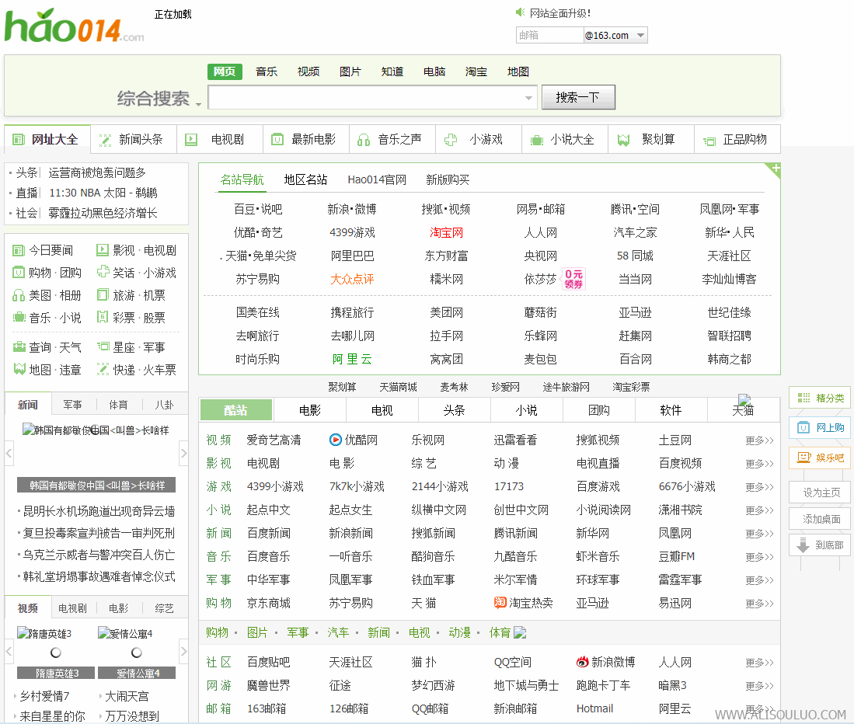Open the 百度贴吧 link
This screenshot has width=854, height=724.
point(269,662)
